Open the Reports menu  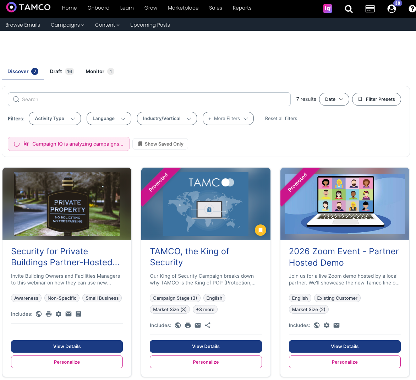click(242, 8)
